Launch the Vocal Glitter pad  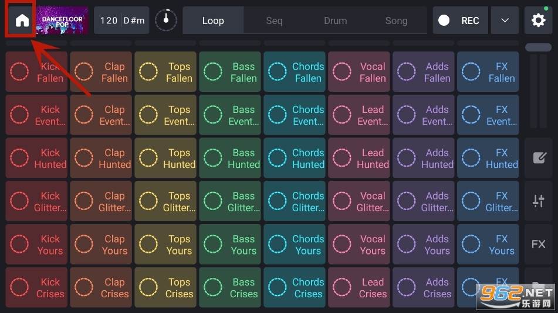359,201
